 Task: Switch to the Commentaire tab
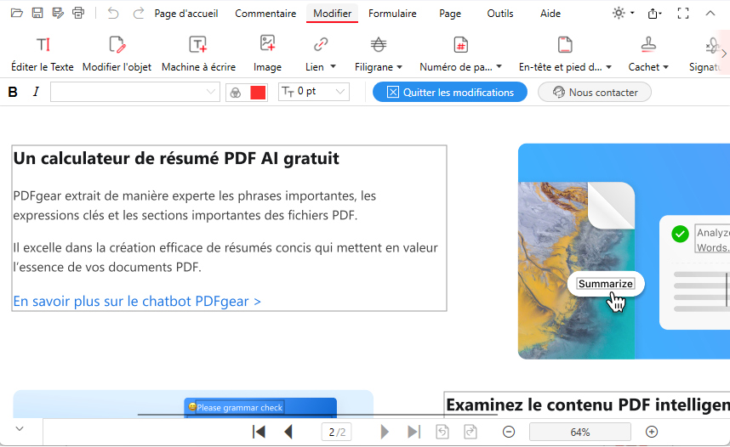pyautogui.click(x=265, y=14)
